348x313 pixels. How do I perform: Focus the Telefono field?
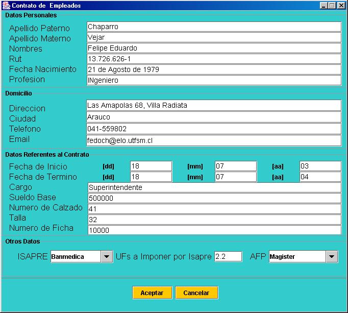click(213, 129)
